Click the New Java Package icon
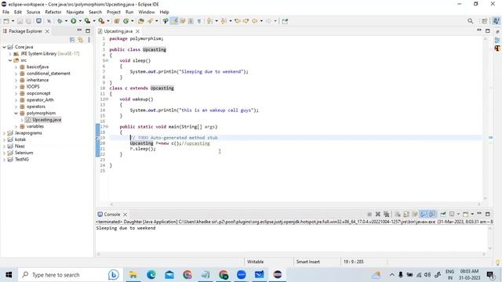The image size is (502, 282). pyautogui.click(x=117, y=21)
